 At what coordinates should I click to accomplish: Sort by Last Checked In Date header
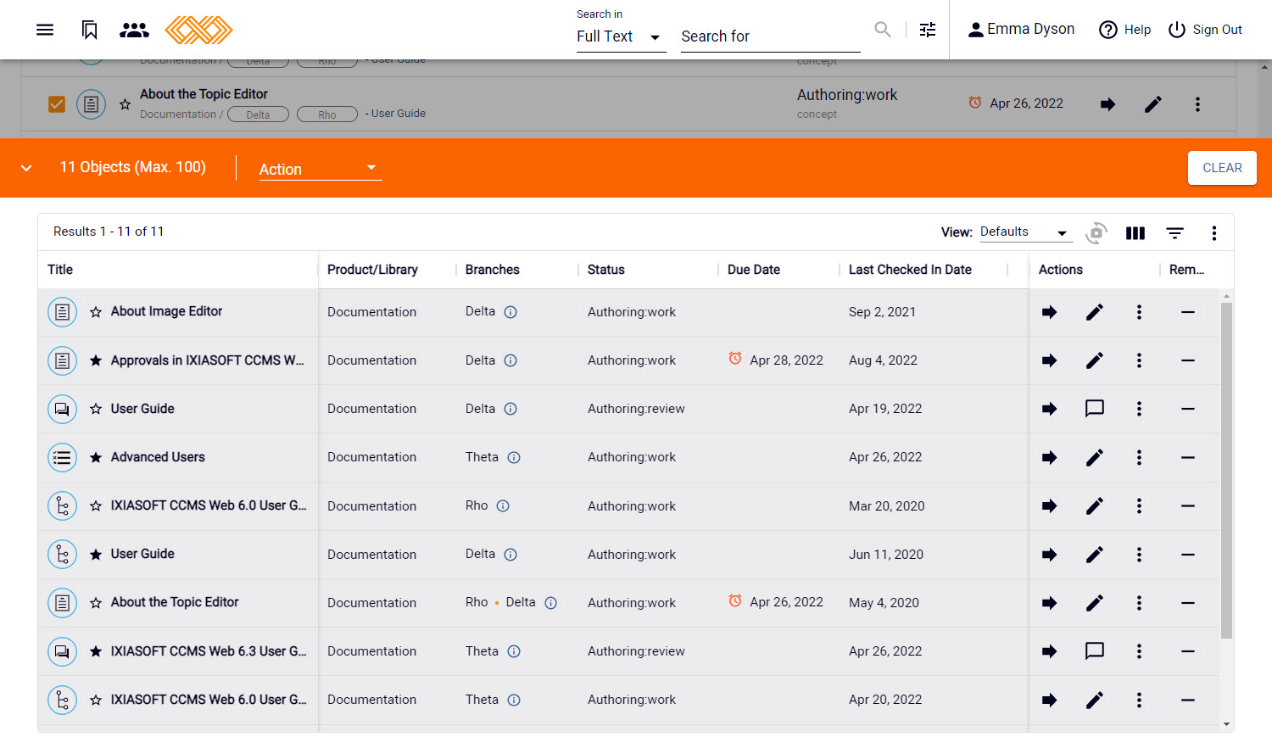tap(910, 270)
